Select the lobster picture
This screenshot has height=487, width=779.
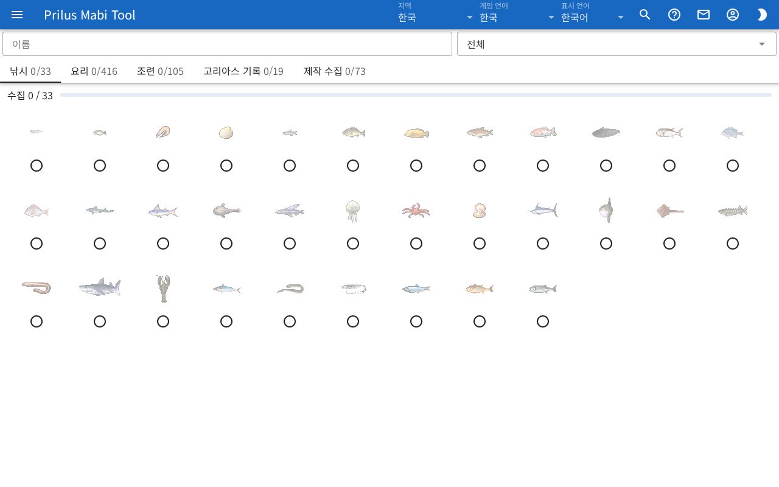click(163, 288)
